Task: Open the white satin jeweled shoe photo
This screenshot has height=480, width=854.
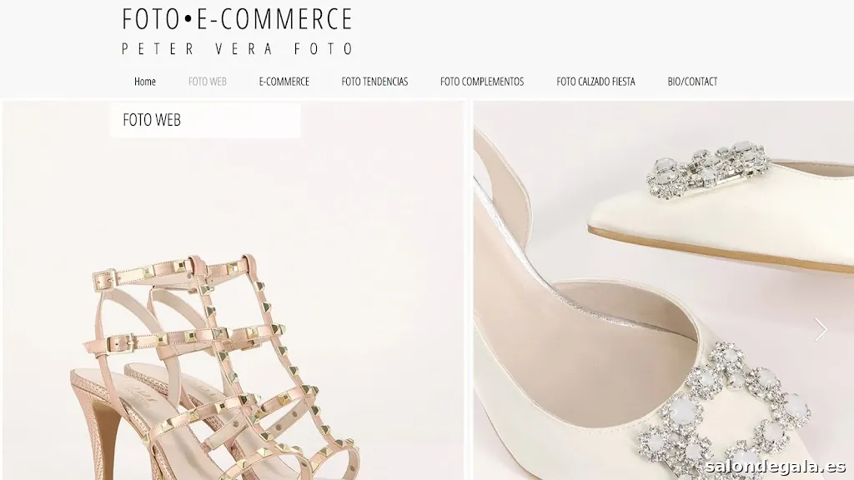Action: [x=663, y=290]
